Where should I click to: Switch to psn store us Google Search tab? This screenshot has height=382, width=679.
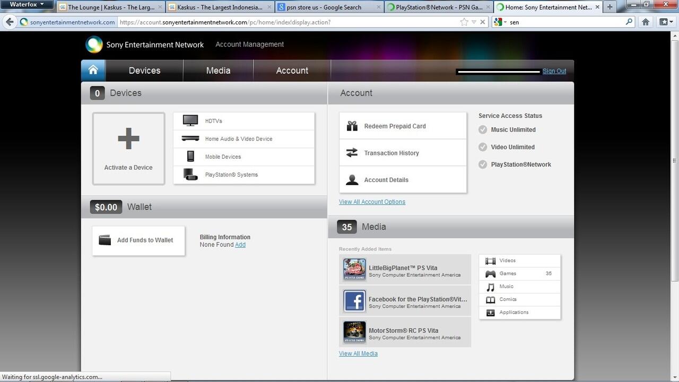point(329,7)
